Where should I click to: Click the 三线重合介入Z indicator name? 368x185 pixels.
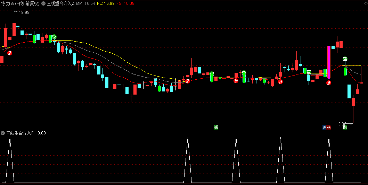coord(60,3)
